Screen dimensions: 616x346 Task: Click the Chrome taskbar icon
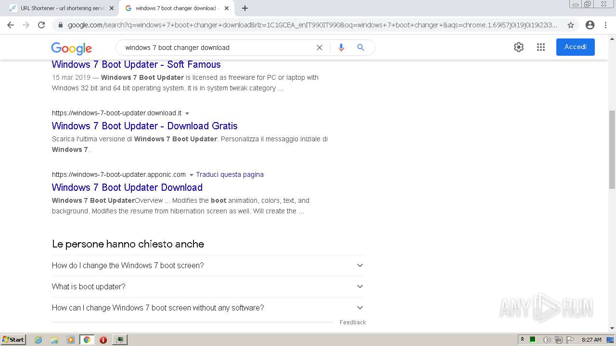click(x=87, y=340)
